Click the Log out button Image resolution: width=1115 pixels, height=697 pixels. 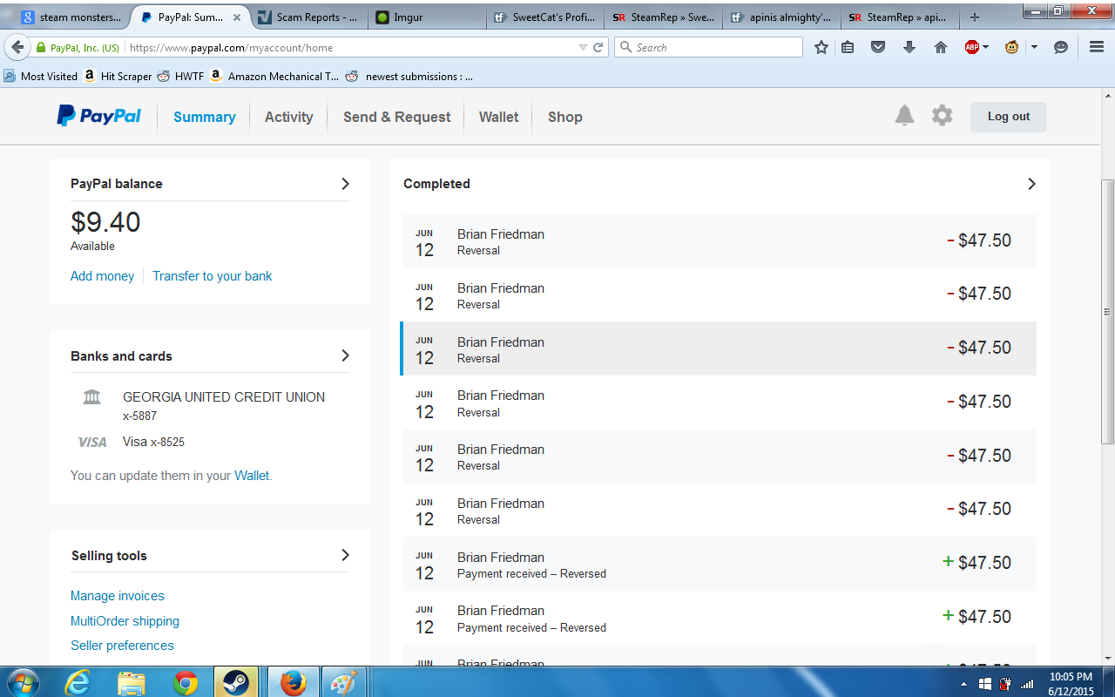pyautogui.click(x=1008, y=117)
